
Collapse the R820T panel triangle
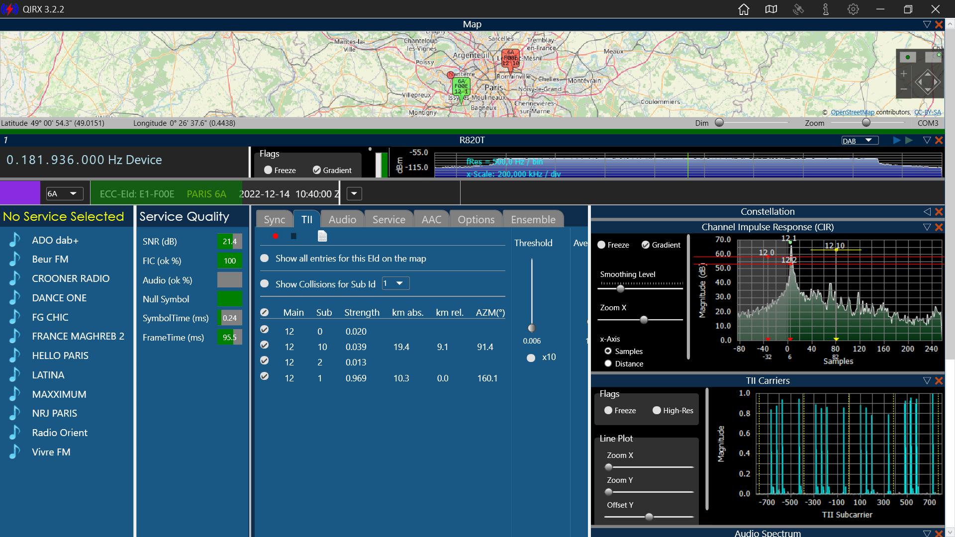point(927,141)
